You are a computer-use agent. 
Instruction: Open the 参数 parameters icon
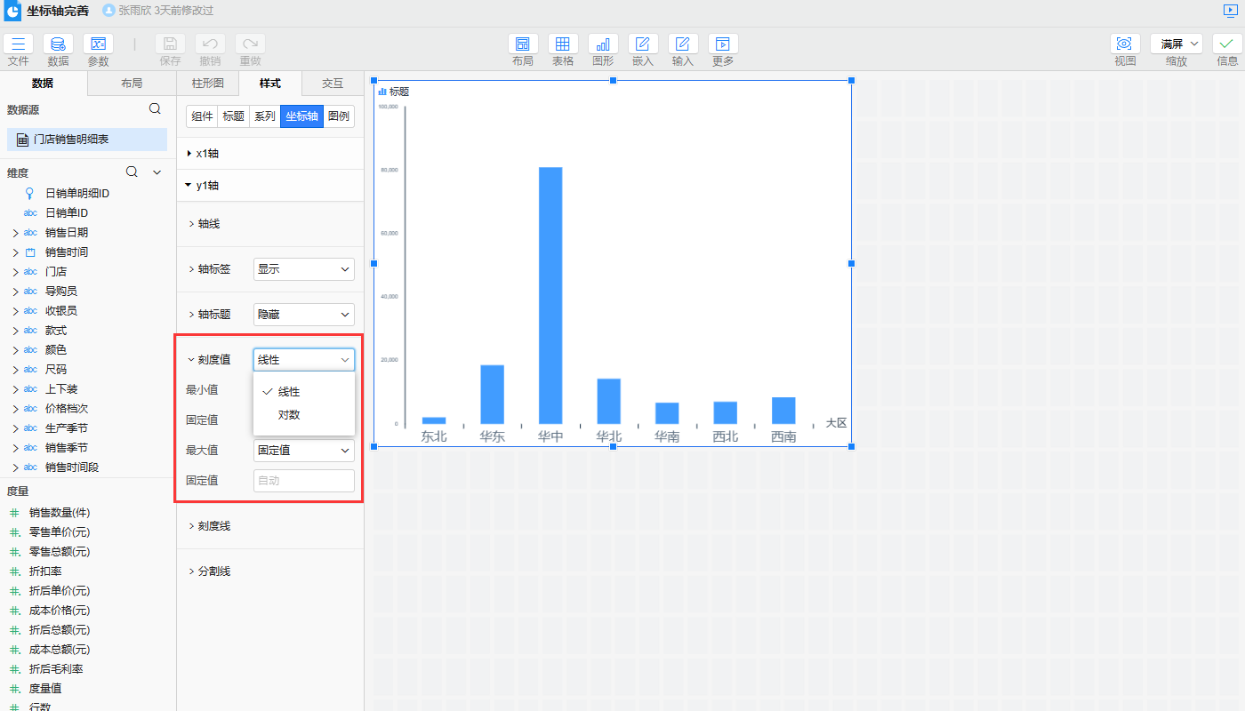98,44
